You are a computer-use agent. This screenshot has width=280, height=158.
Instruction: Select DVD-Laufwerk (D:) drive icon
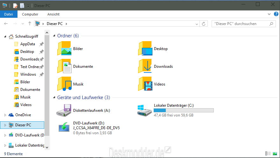[64, 127]
